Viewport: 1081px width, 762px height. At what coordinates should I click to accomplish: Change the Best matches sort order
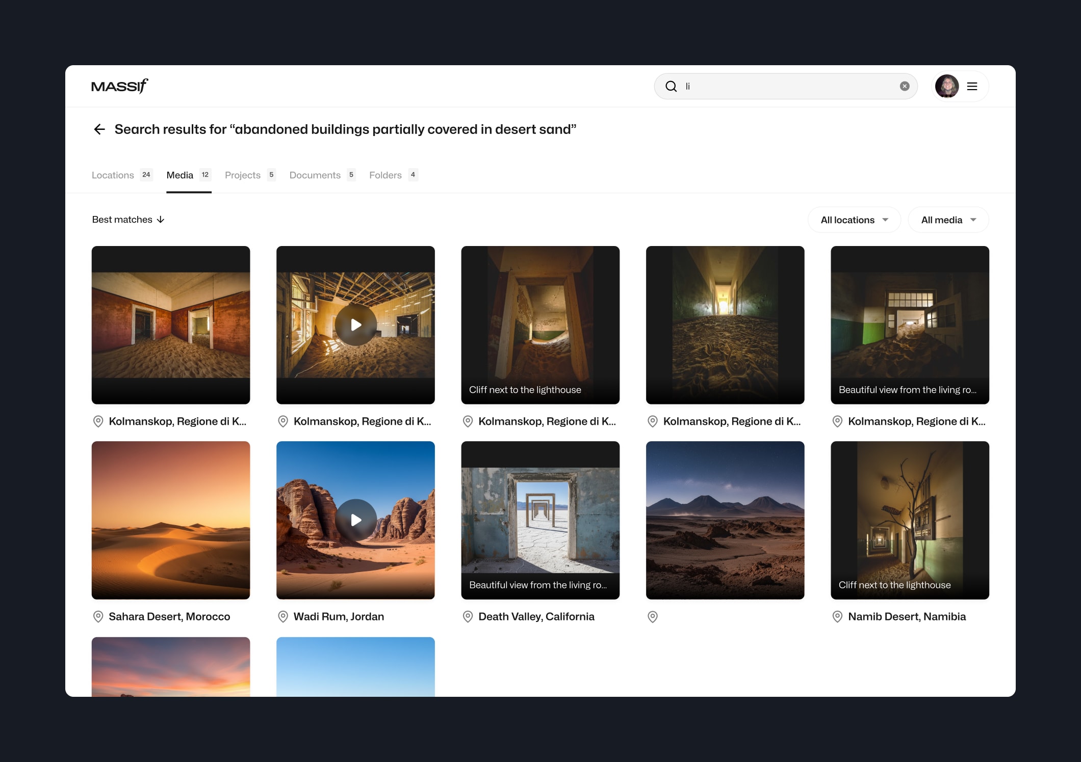[x=128, y=220]
